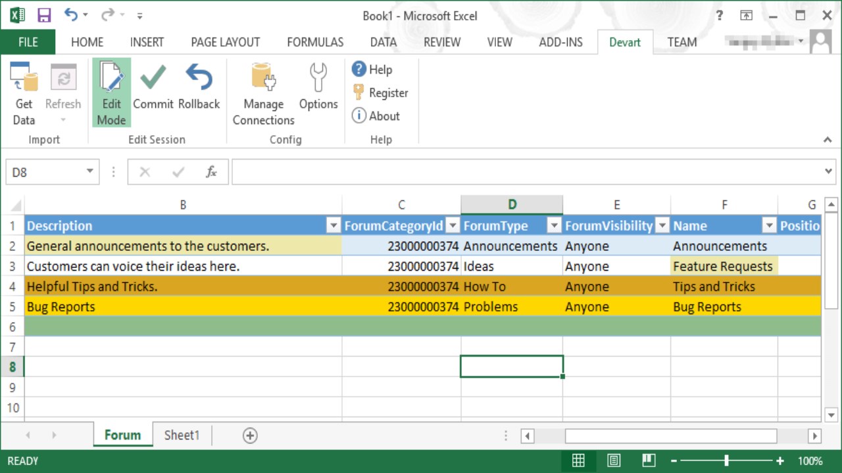842x473 pixels.
Task: Click the zoom slider handle
Action: (726, 461)
